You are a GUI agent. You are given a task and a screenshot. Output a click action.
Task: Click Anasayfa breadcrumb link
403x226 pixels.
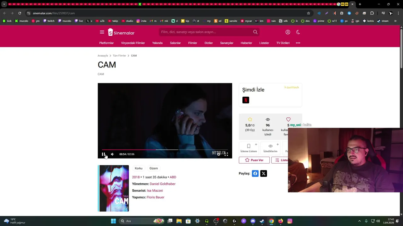pos(103,56)
